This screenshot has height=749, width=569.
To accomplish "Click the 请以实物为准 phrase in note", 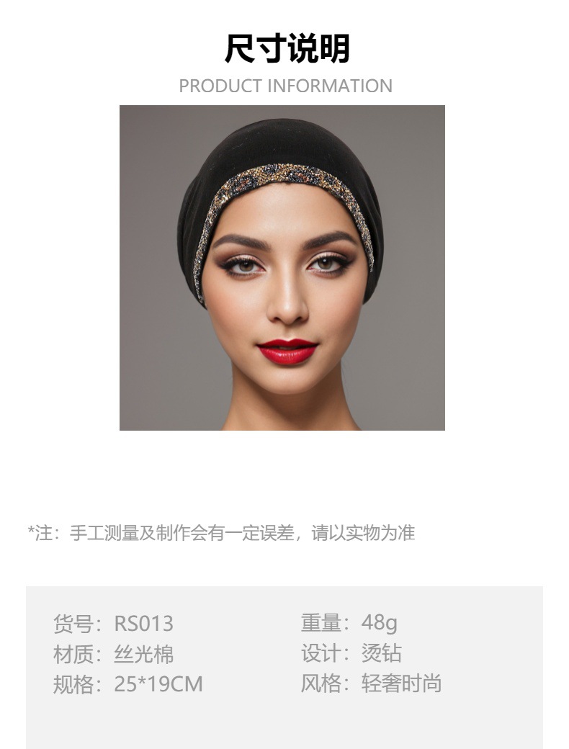I will 363,533.
